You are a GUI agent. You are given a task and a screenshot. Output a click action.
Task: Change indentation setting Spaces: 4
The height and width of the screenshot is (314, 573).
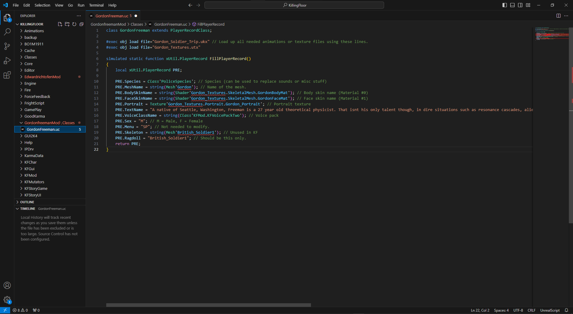pos(501,310)
